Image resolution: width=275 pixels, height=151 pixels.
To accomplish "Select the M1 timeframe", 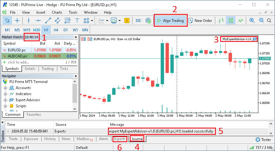I will [7, 30].
